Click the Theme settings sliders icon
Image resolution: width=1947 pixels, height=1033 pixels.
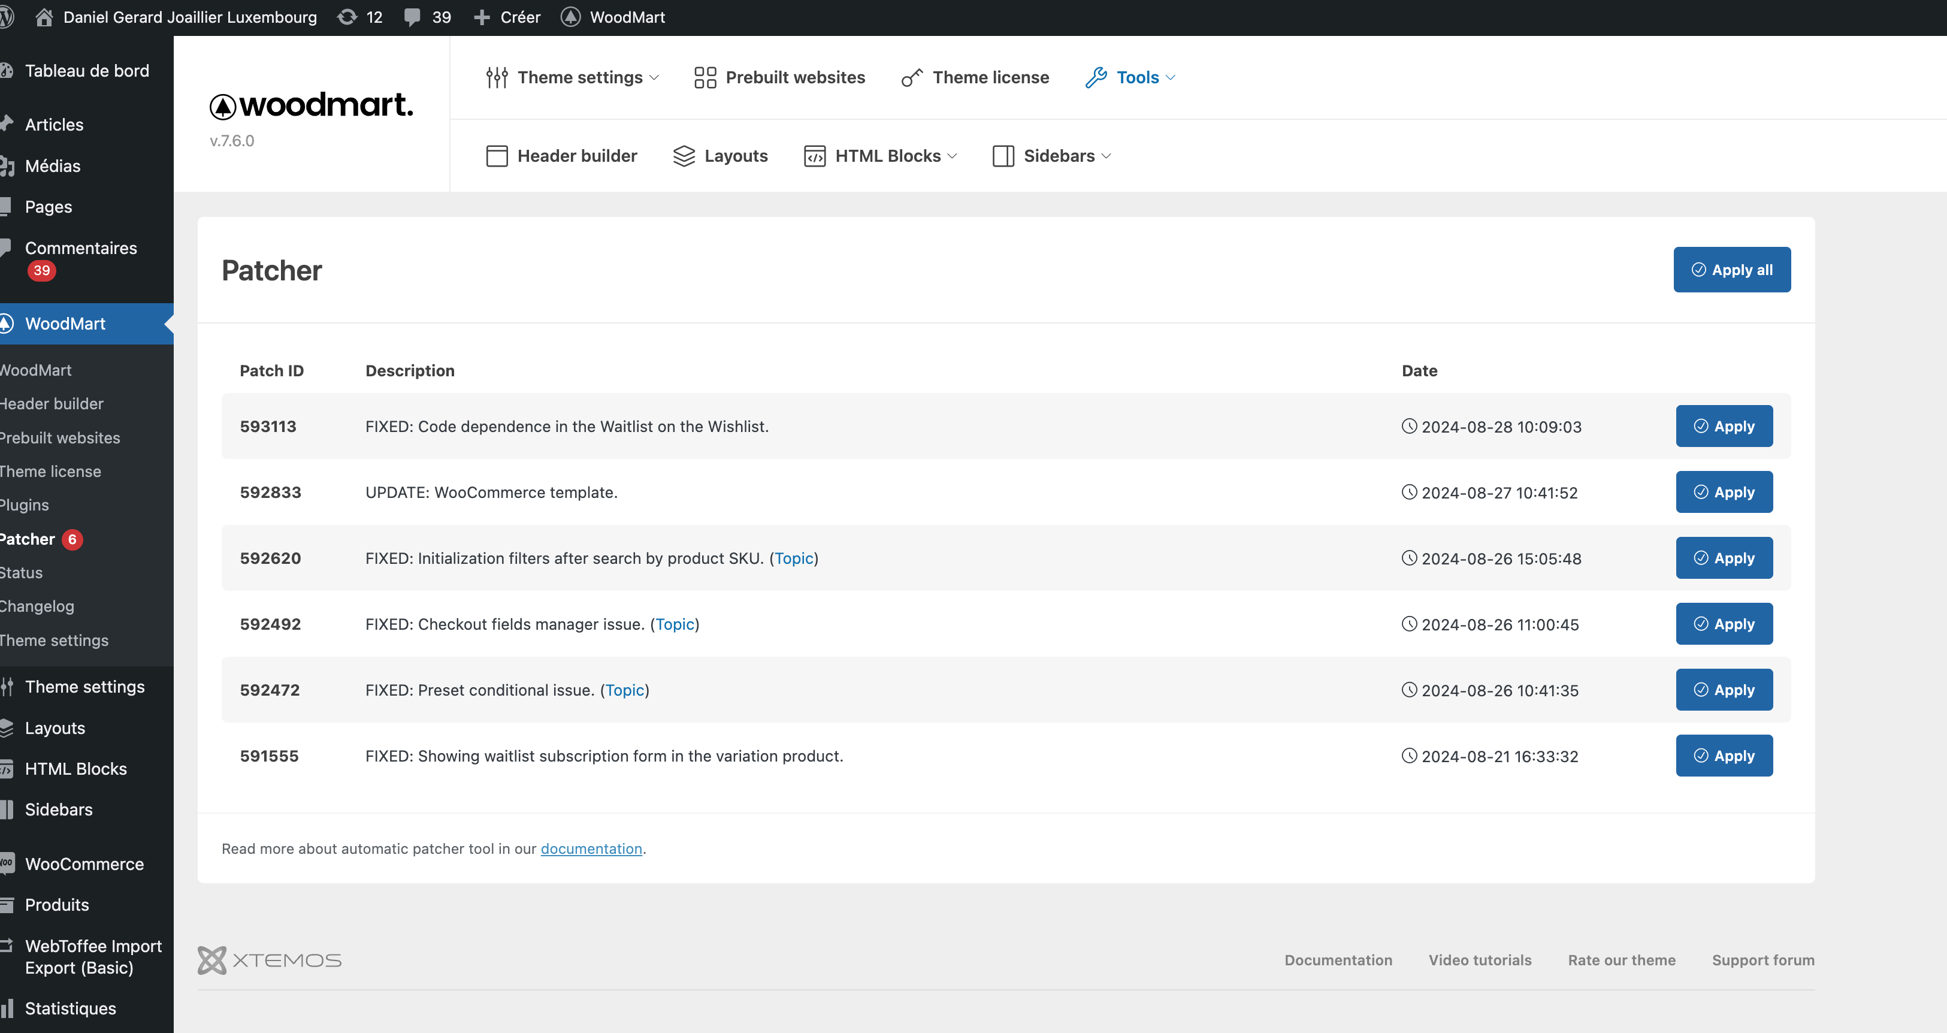click(497, 77)
